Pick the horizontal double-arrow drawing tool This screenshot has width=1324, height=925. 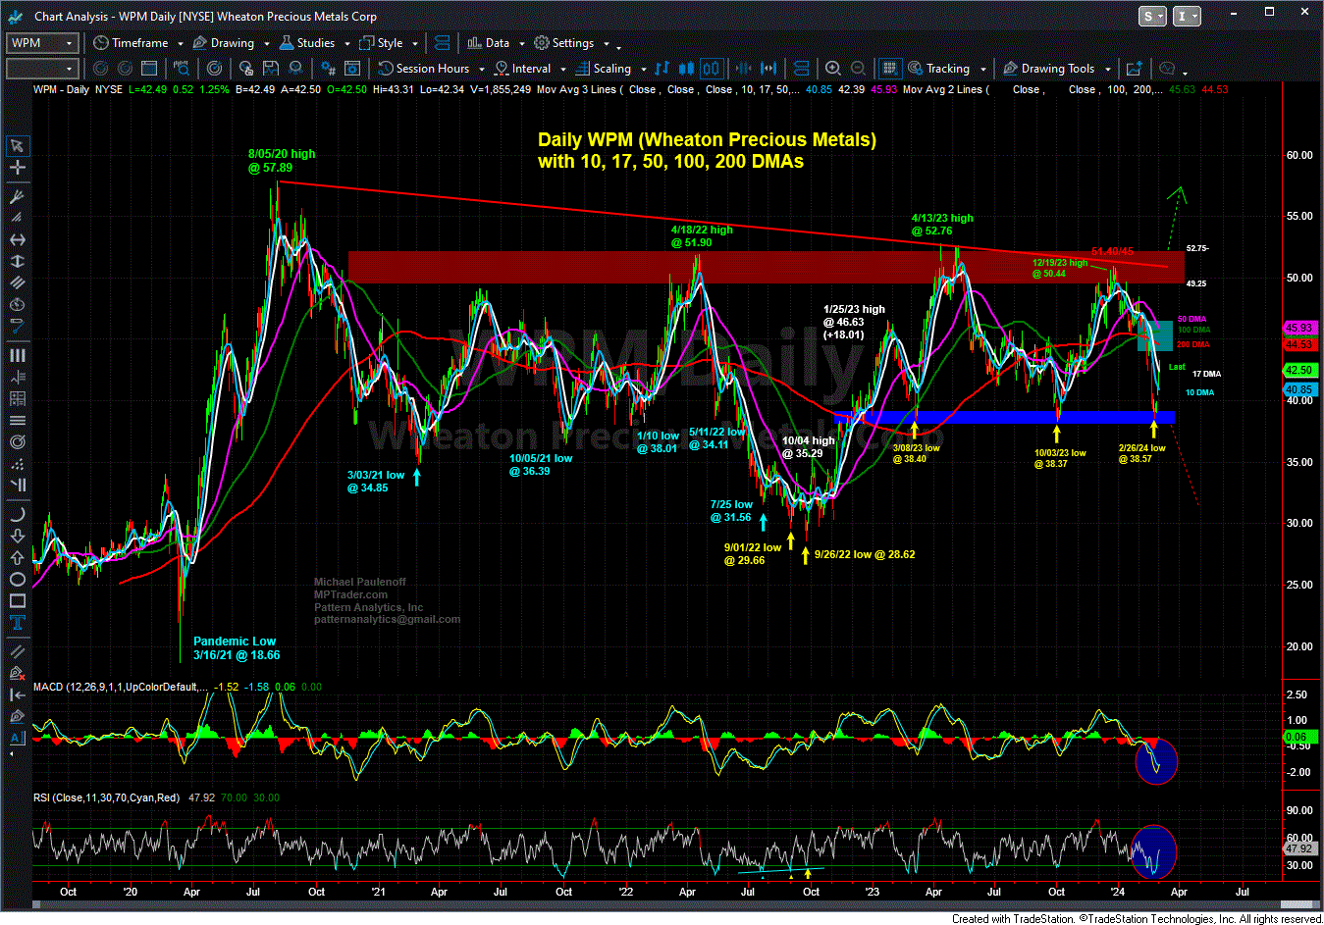pos(17,240)
